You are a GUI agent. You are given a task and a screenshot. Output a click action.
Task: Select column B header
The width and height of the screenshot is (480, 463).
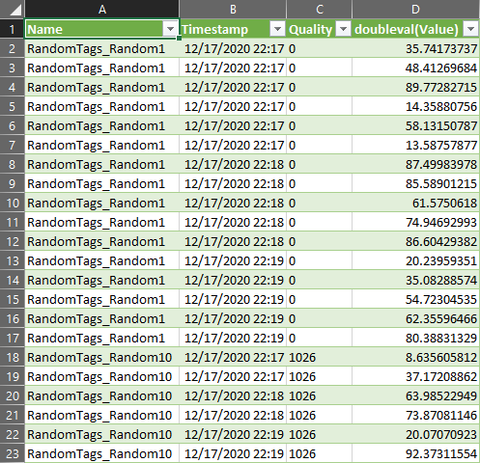pos(233,9)
